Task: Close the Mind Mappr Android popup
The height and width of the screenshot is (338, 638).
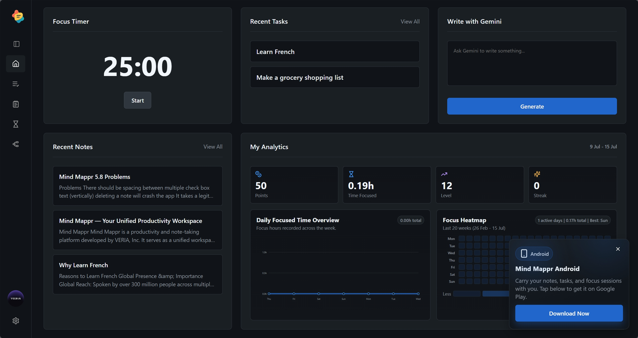Action: pyautogui.click(x=618, y=249)
